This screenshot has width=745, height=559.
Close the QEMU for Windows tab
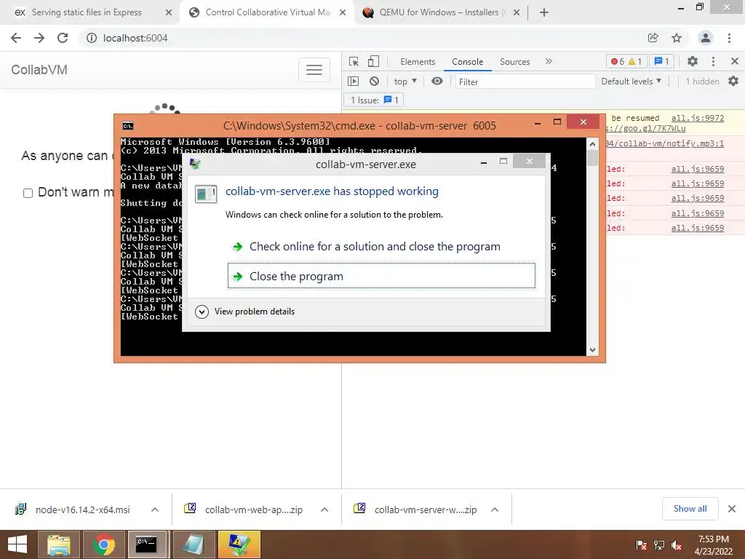click(x=517, y=12)
